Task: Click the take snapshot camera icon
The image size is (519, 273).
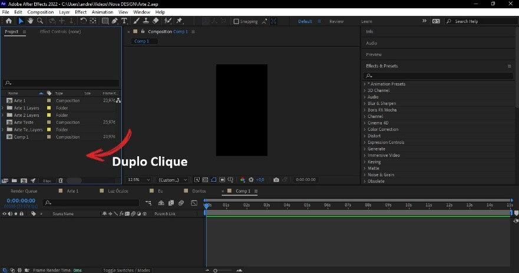Action: coord(276,180)
